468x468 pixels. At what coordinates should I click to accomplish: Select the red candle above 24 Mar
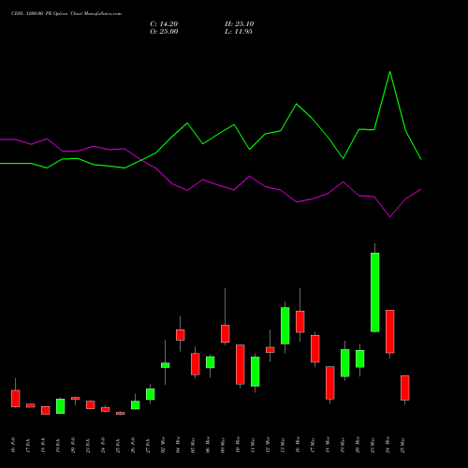pos(390,331)
